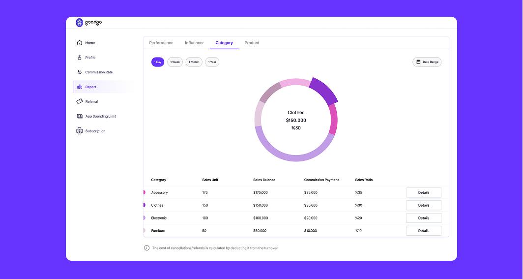Click the goadgo logo icon
This screenshot has width=523, height=279.
point(79,23)
